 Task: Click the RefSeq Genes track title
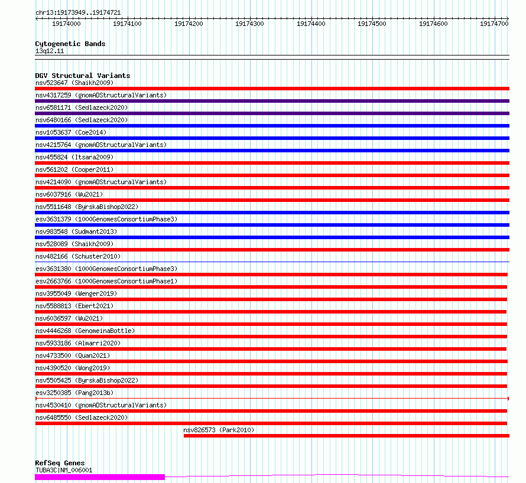click(x=60, y=464)
